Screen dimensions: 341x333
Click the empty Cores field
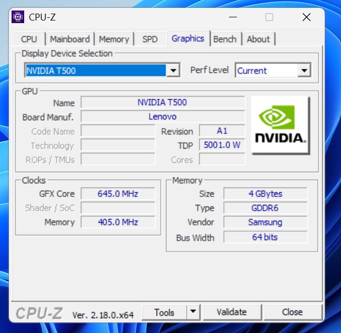pyautogui.click(x=222, y=159)
